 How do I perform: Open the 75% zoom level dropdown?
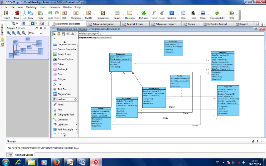click(x=41, y=33)
